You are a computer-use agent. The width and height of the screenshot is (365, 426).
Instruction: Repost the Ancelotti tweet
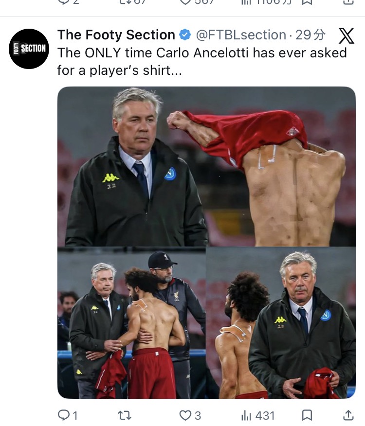click(125, 415)
